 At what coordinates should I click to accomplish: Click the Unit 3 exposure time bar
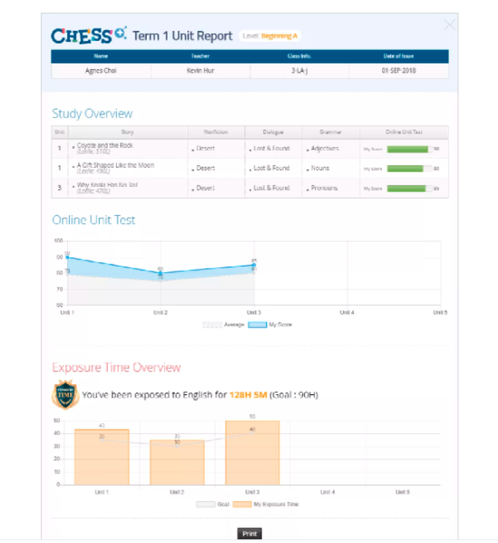click(253, 453)
